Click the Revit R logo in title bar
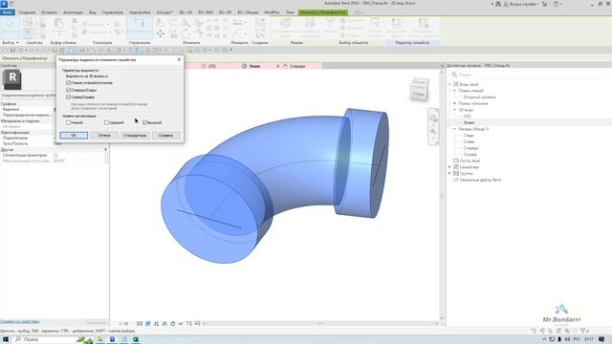 tap(4, 4)
